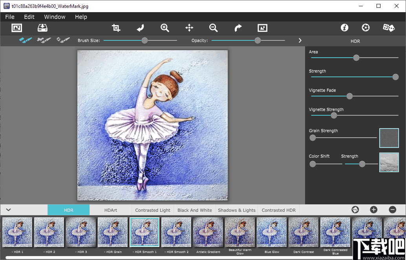The width and height of the screenshot is (406, 260).
Task: Open the program info panel
Action: pos(344,27)
